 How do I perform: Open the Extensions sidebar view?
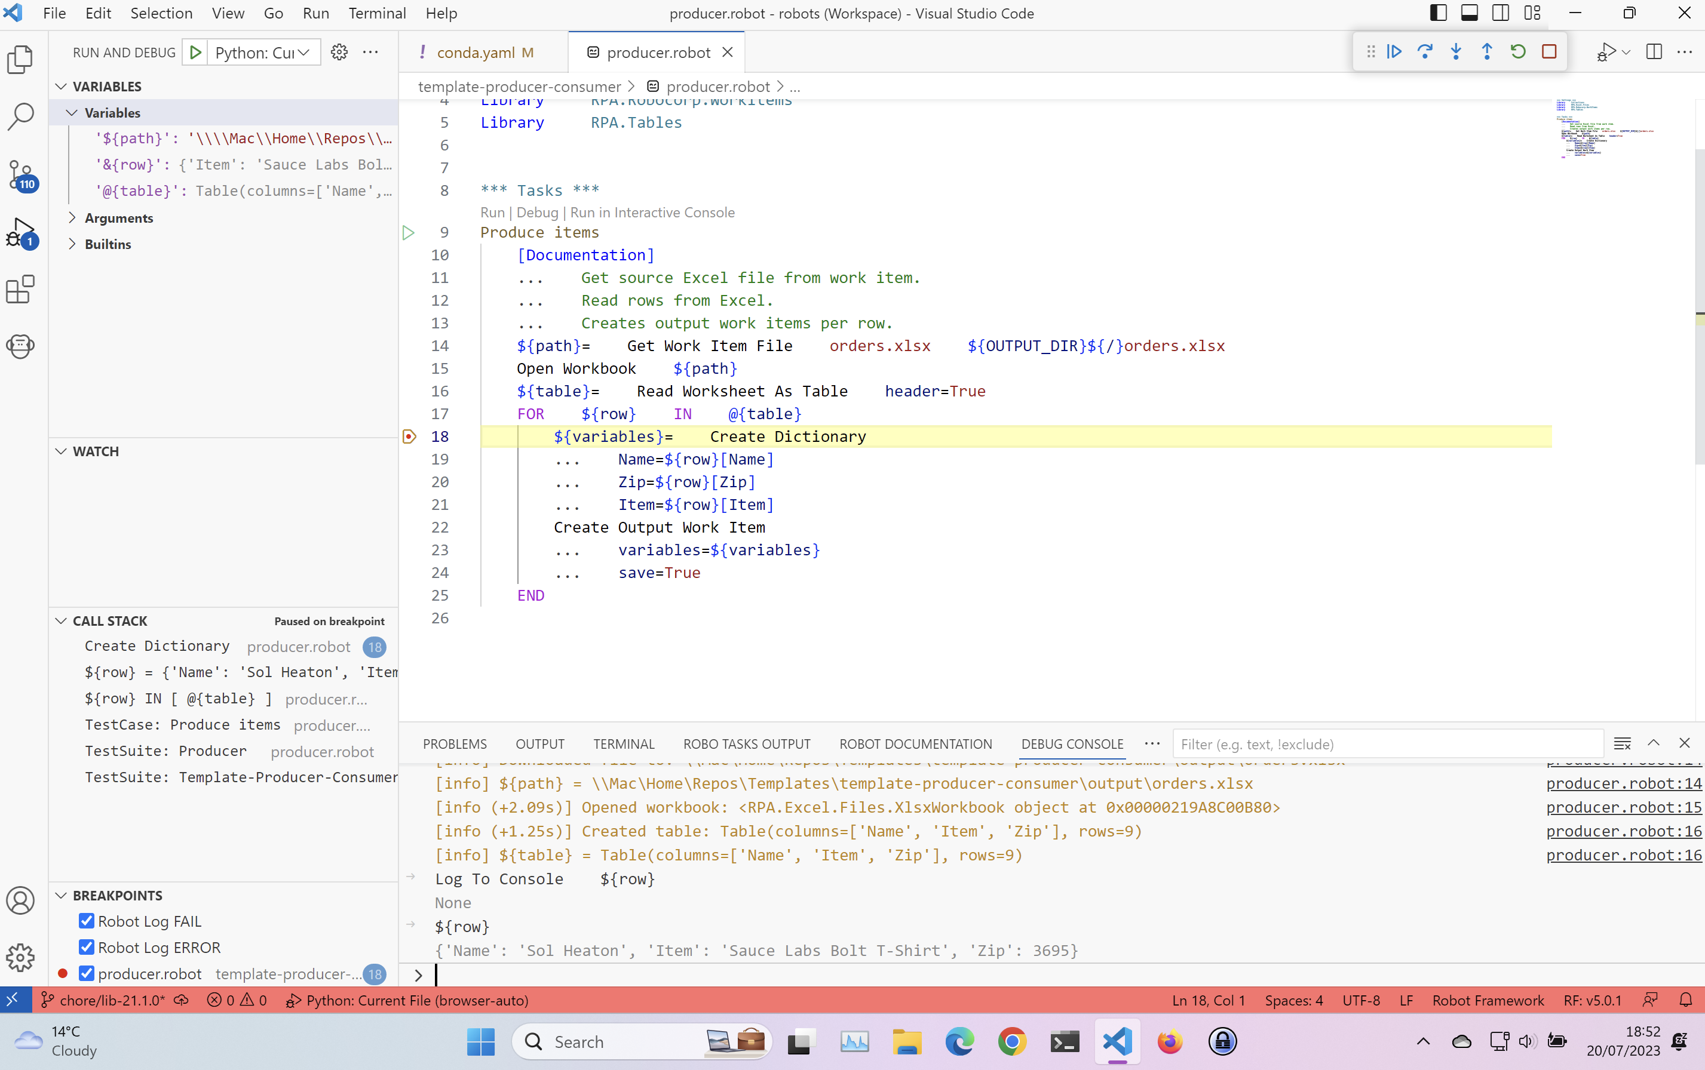(20, 290)
